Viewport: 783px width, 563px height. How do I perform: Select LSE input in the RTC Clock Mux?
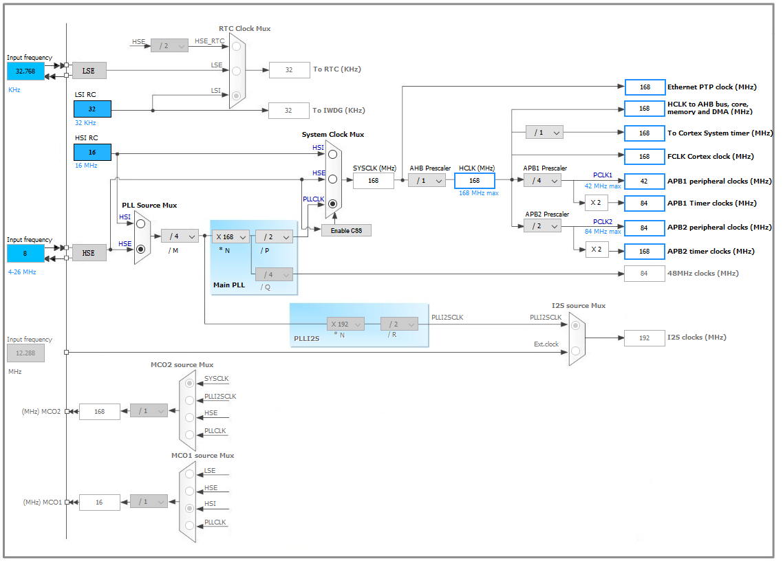[237, 71]
